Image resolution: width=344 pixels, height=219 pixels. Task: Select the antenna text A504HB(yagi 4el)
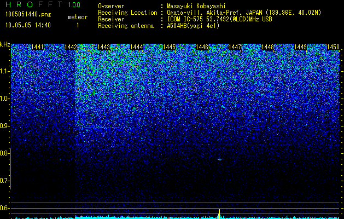click(x=193, y=26)
